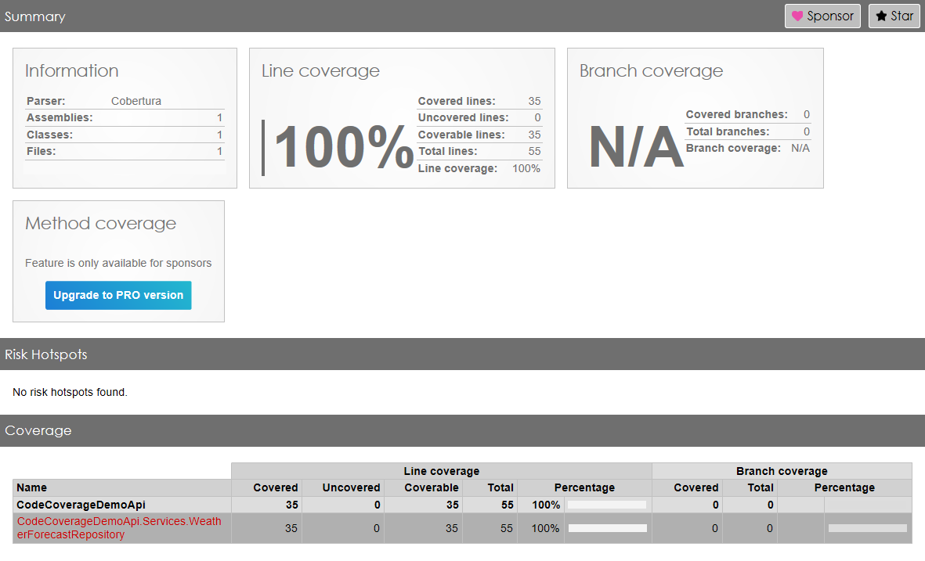The height and width of the screenshot is (561, 925).
Task: Click Upgrade to PRO version button
Action: [118, 295]
